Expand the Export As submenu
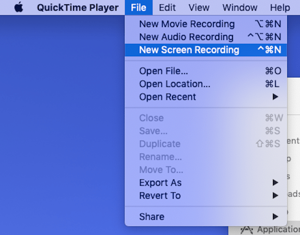The image size is (300, 235). pyautogui.click(x=206, y=183)
